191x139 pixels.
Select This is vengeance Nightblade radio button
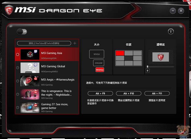(18, 94)
